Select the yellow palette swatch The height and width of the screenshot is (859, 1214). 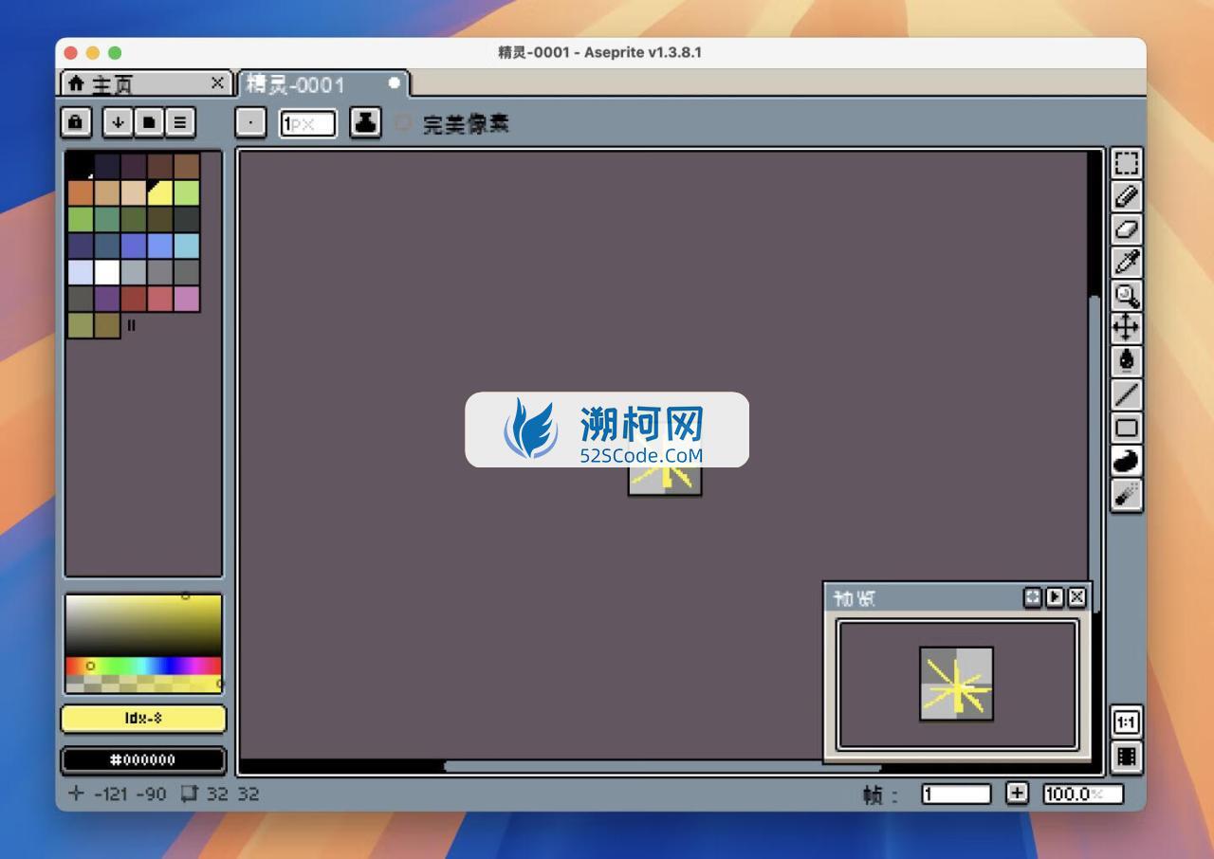coord(160,192)
